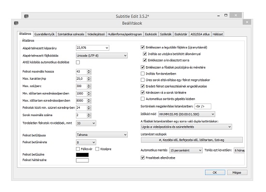Image resolution: width=266 pixels, height=192 pixels.
Task: Switch to the Eszköztár tab
Action: point(181,34)
